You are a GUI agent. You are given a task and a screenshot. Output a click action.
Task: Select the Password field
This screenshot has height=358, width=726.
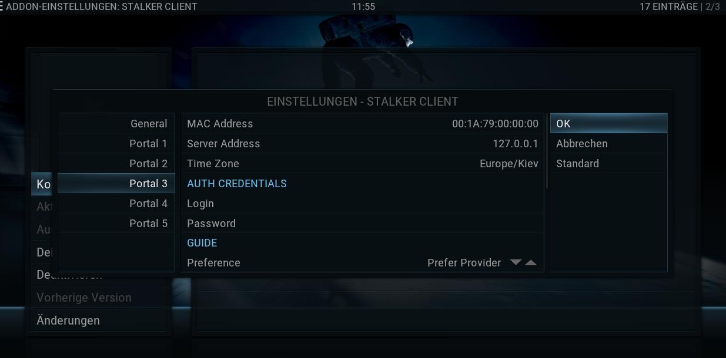[362, 224]
